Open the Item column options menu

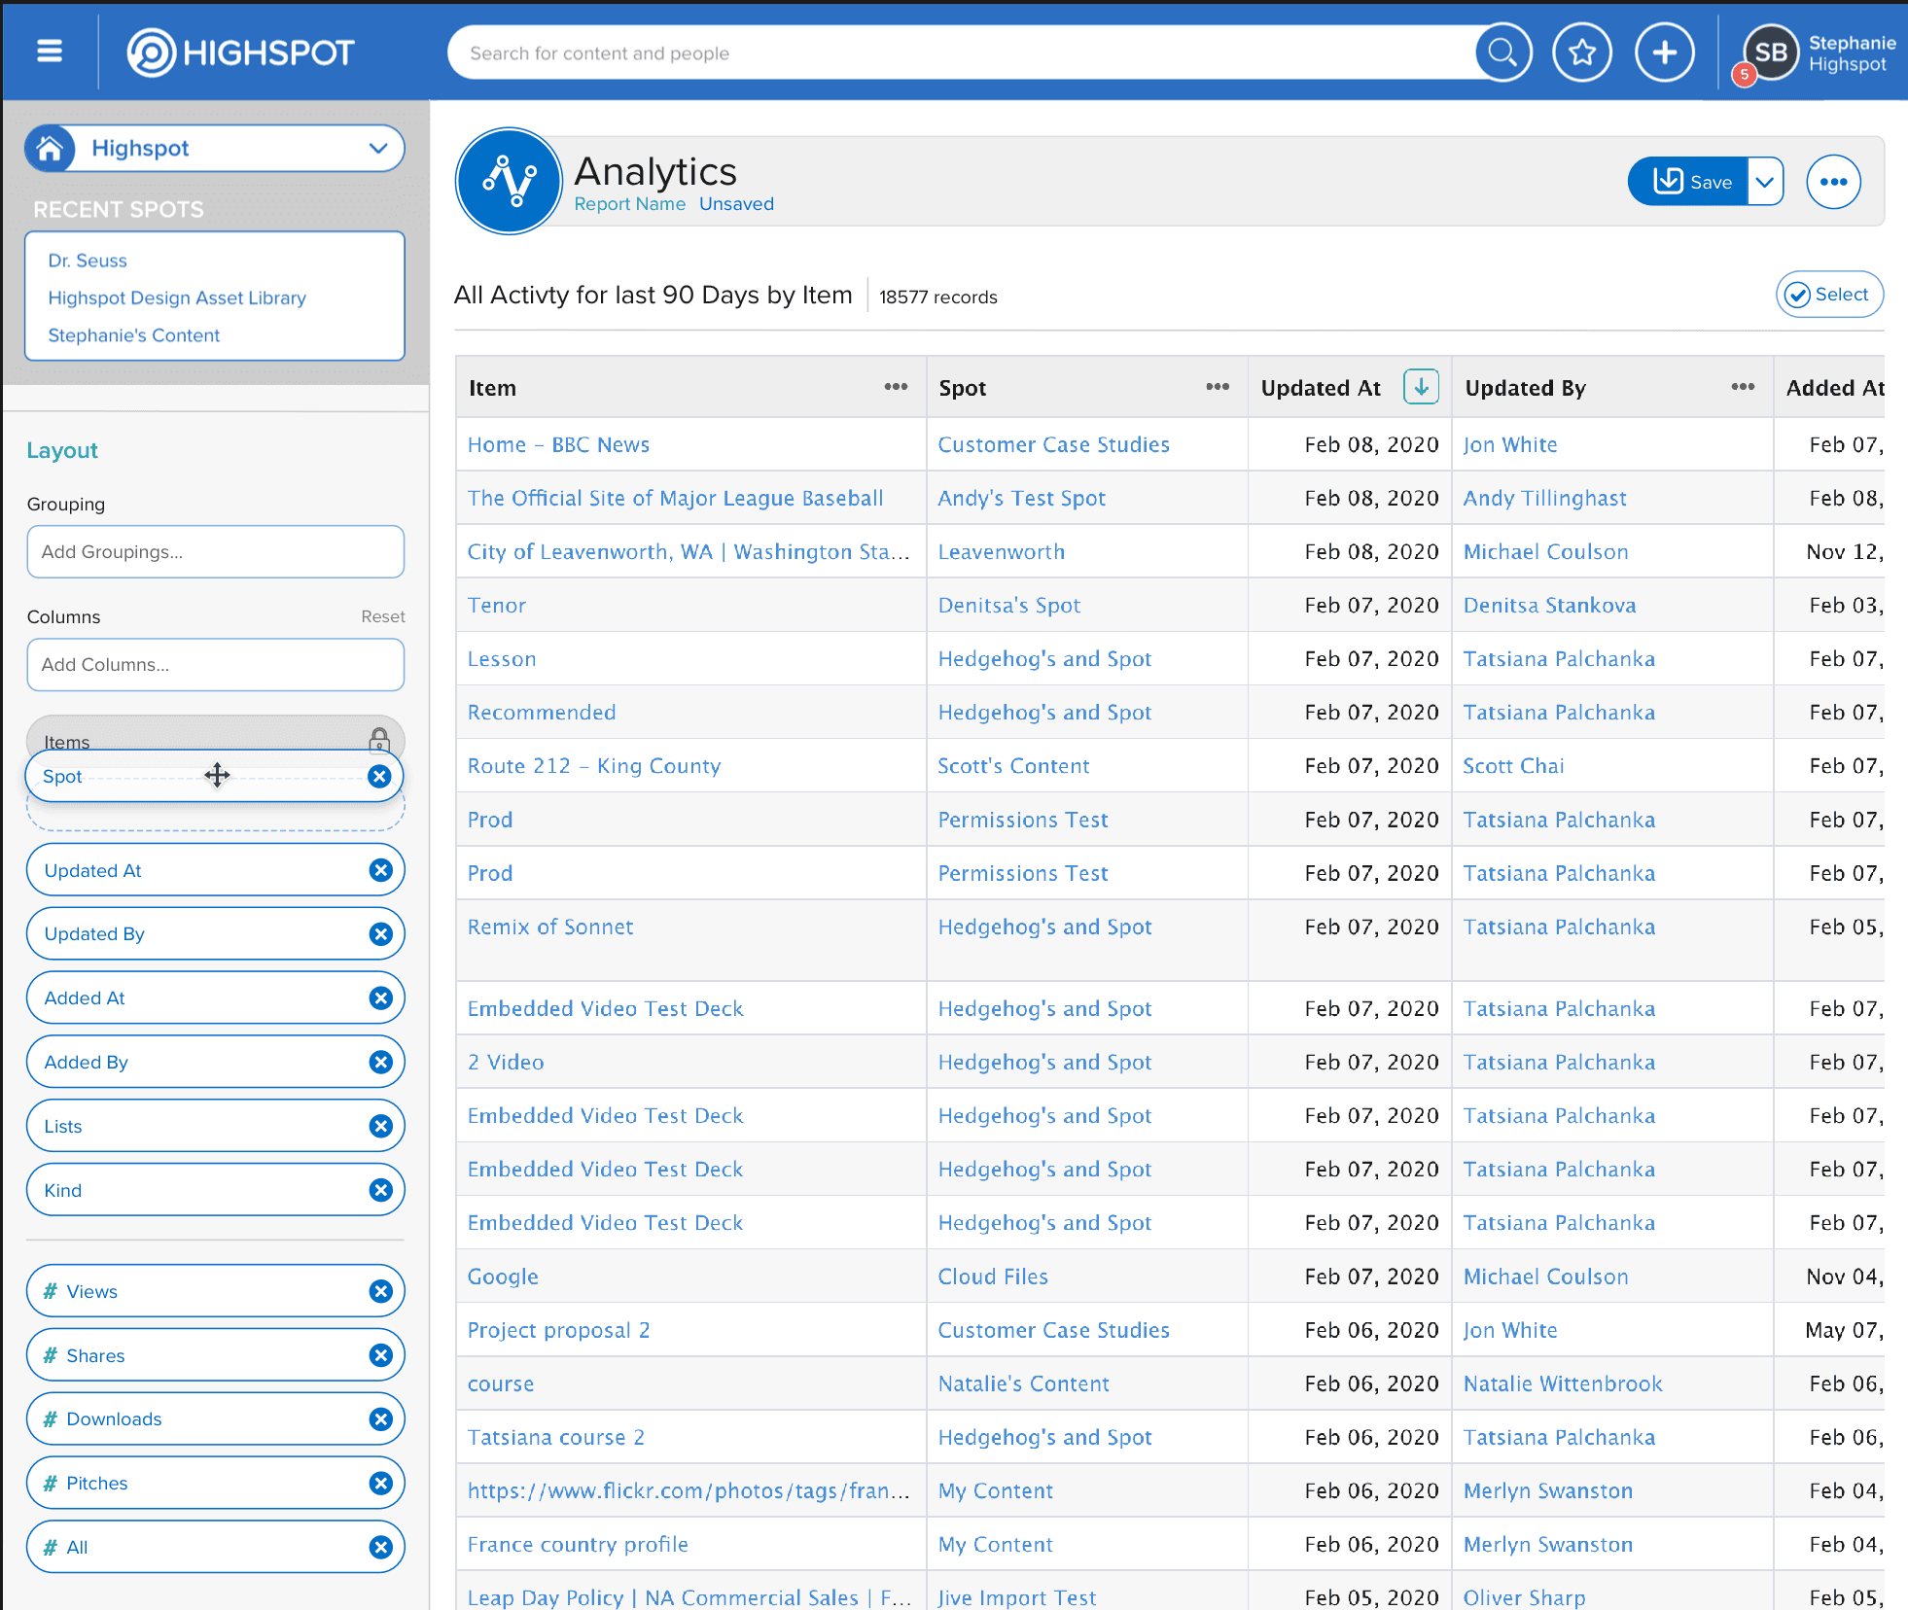click(896, 387)
